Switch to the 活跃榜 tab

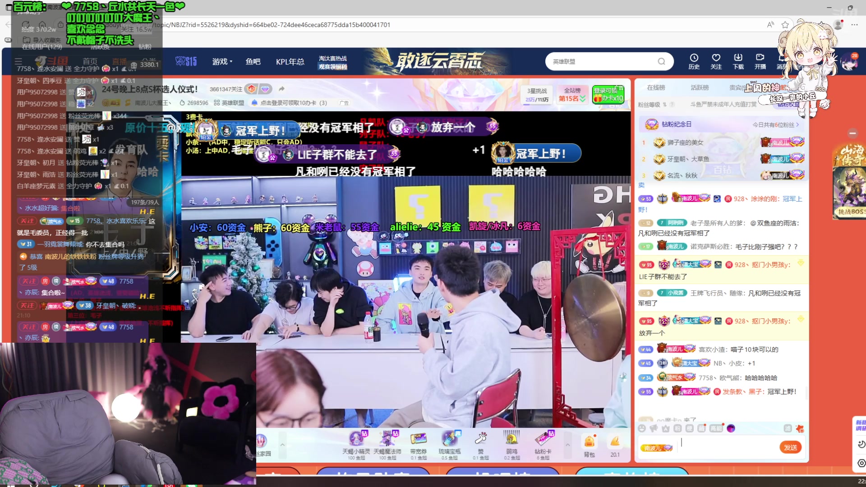point(700,87)
